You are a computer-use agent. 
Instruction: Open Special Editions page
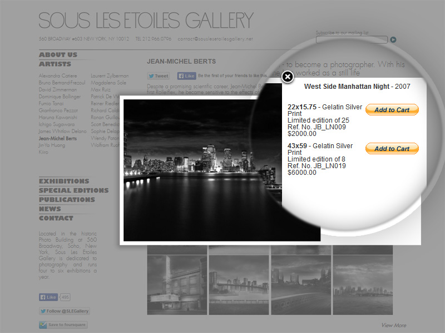coord(74,190)
